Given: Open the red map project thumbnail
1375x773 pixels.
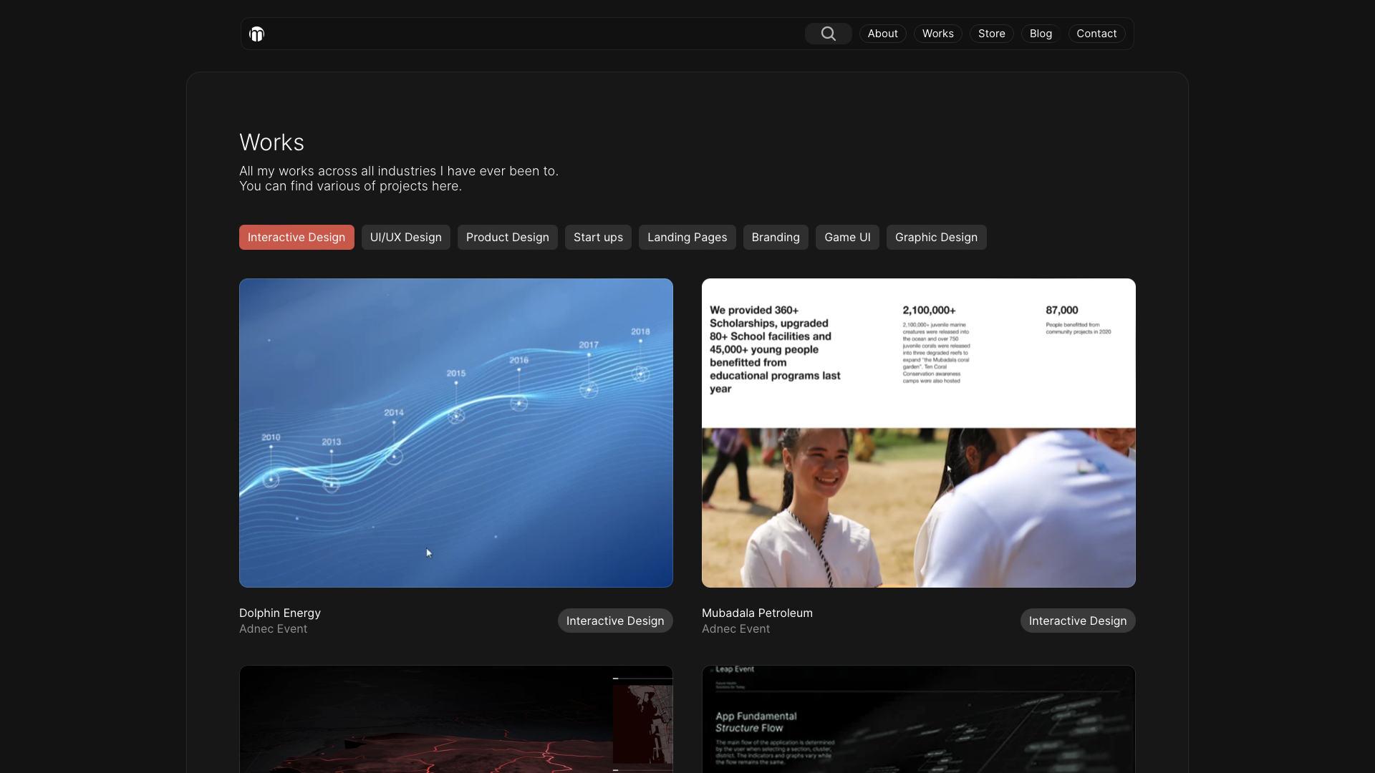Looking at the screenshot, I should [x=456, y=719].
